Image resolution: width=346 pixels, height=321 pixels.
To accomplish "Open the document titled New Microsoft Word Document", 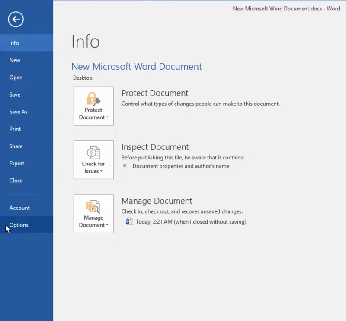I will tap(137, 66).
